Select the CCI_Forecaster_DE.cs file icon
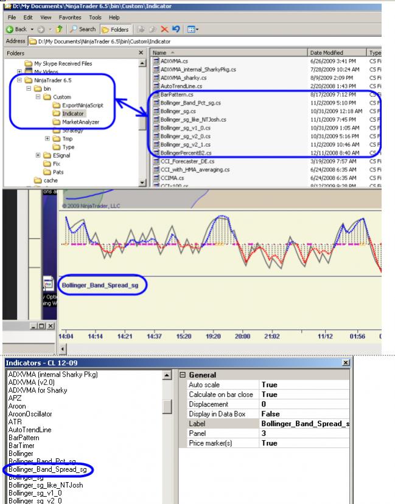395x504 pixels. 156,161
